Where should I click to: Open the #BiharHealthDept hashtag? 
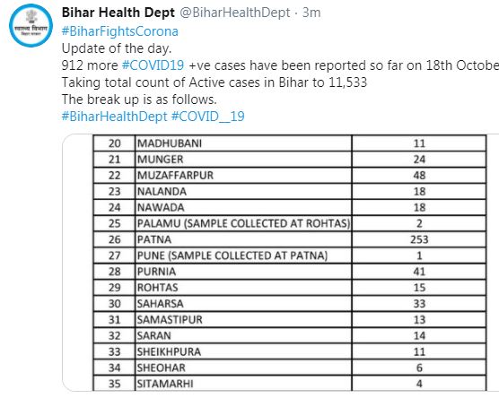(x=114, y=116)
